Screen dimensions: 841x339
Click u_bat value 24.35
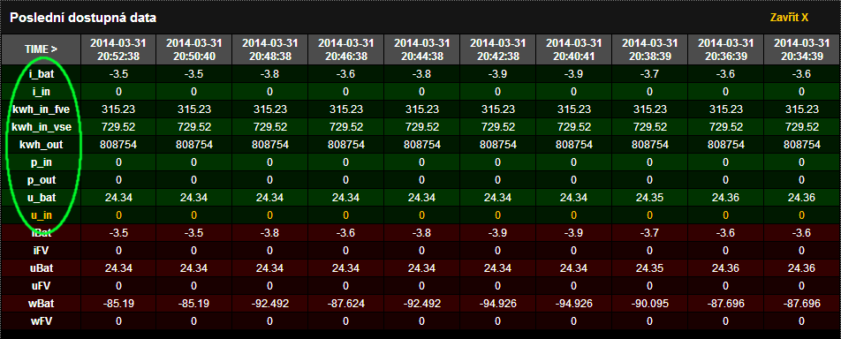pyautogui.click(x=649, y=198)
